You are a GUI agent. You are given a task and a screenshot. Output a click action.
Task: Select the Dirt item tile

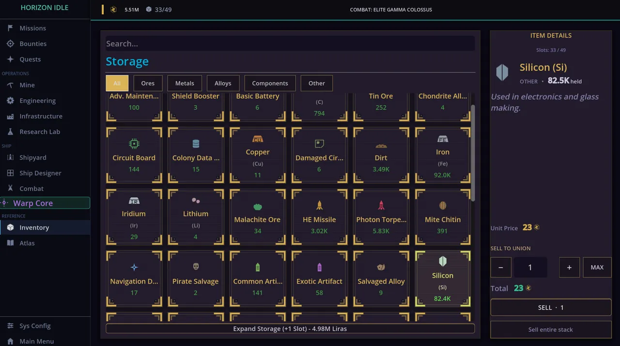(381, 155)
